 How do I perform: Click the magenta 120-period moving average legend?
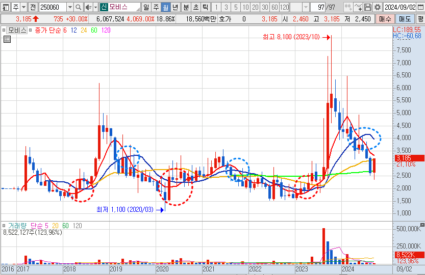[x=106, y=30]
